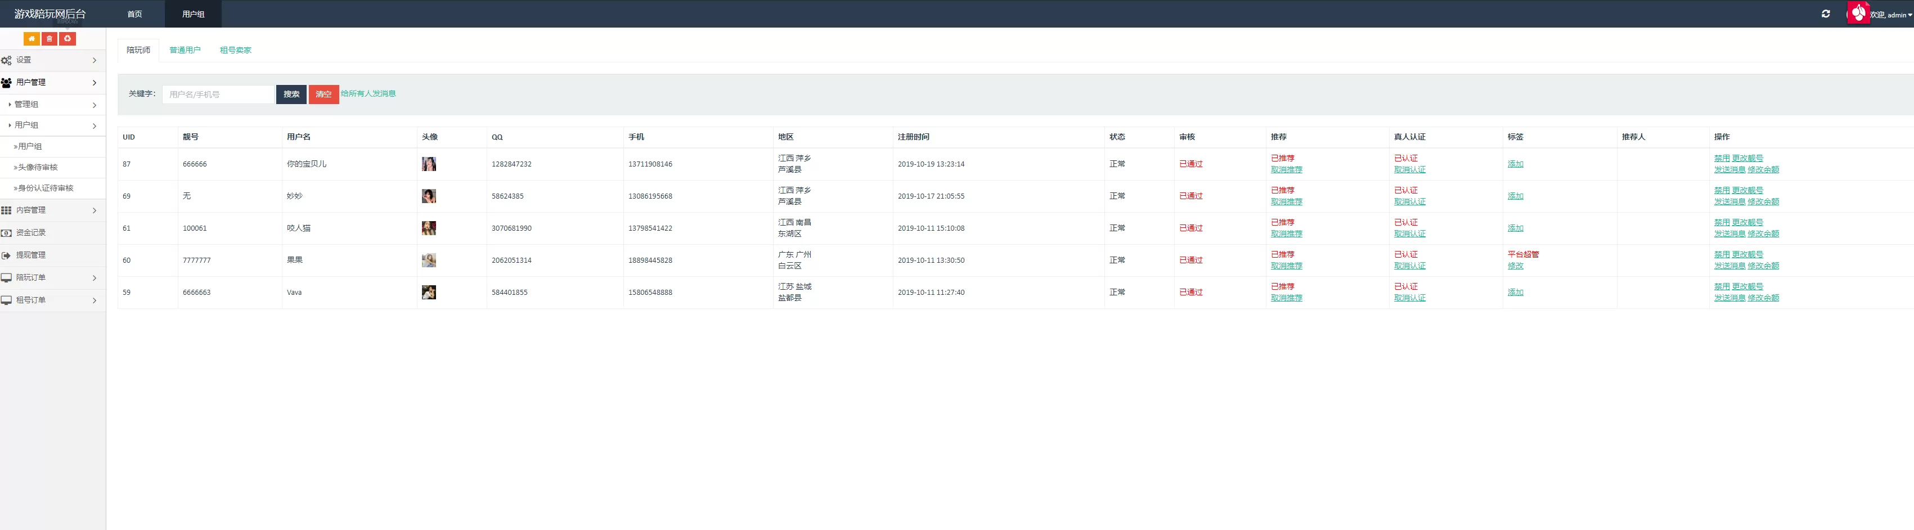Click the orange home icon button

[x=31, y=39]
